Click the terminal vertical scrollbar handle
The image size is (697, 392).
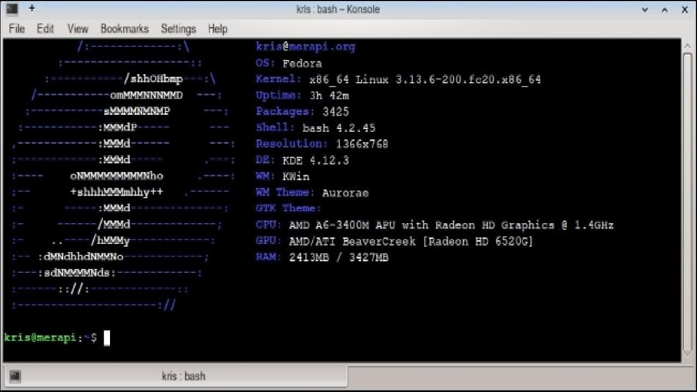click(687, 200)
